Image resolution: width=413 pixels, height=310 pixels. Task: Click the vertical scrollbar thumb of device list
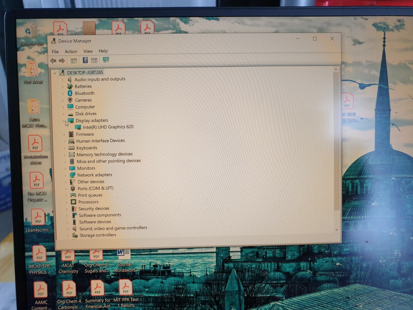tap(336, 141)
